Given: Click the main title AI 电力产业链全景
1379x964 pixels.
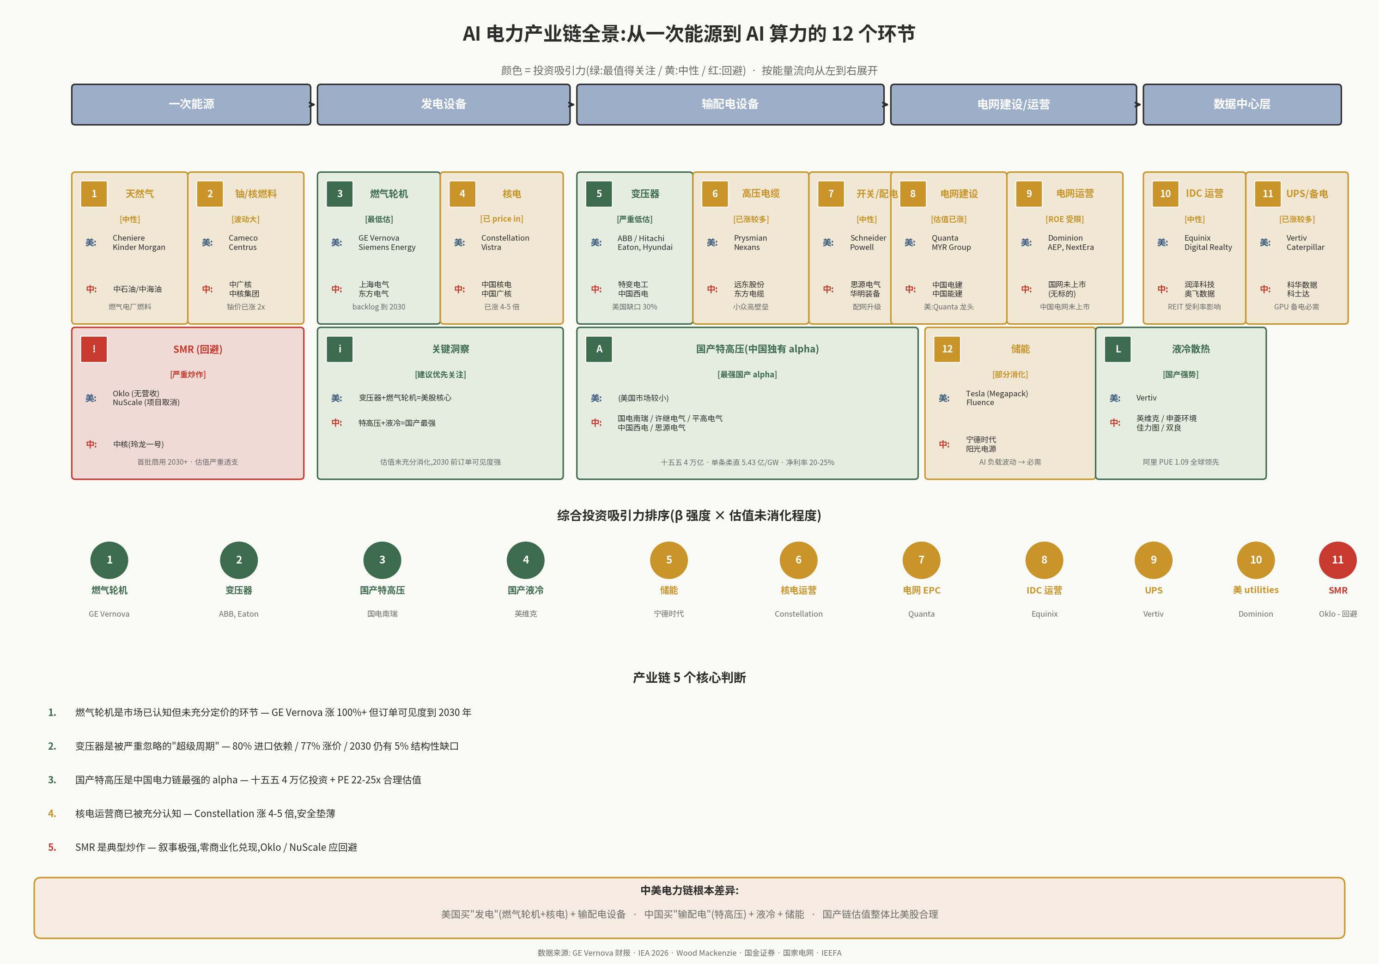Looking at the screenshot, I should pyautogui.click(x=689, y=34).
